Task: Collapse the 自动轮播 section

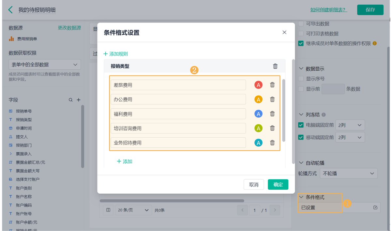Action: point(301,163)
